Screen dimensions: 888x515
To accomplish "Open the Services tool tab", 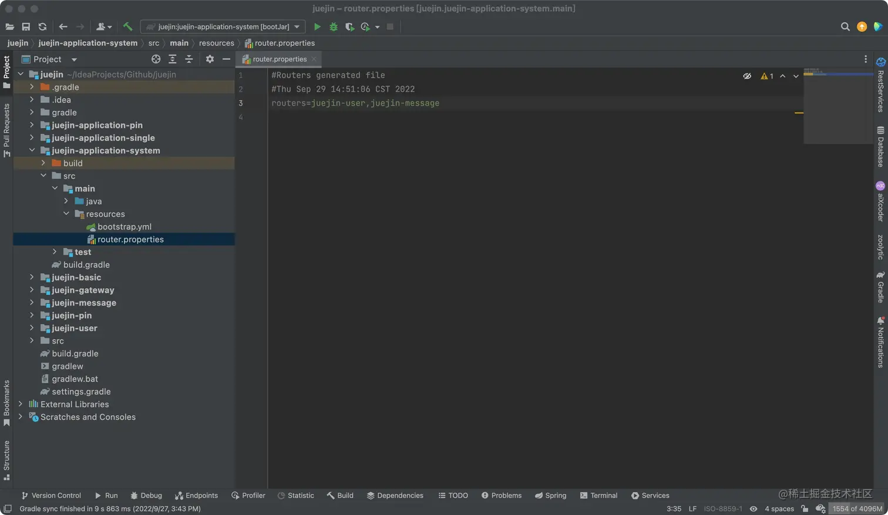I will pos(650,496).
